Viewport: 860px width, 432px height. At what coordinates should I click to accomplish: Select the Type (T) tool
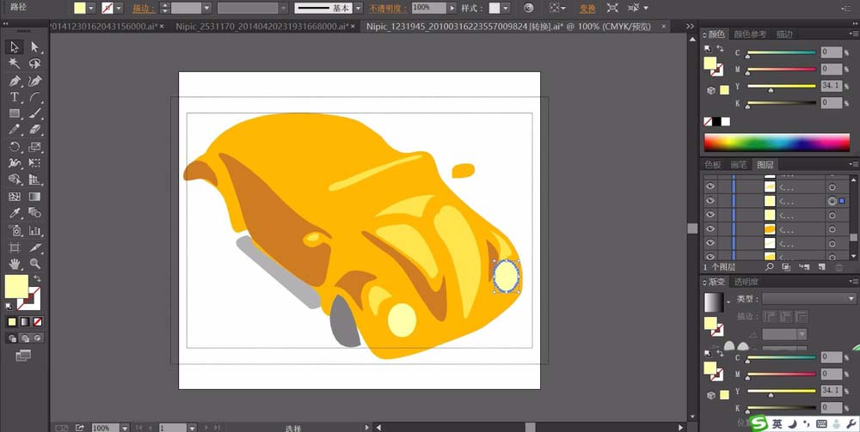pos(15,97)
